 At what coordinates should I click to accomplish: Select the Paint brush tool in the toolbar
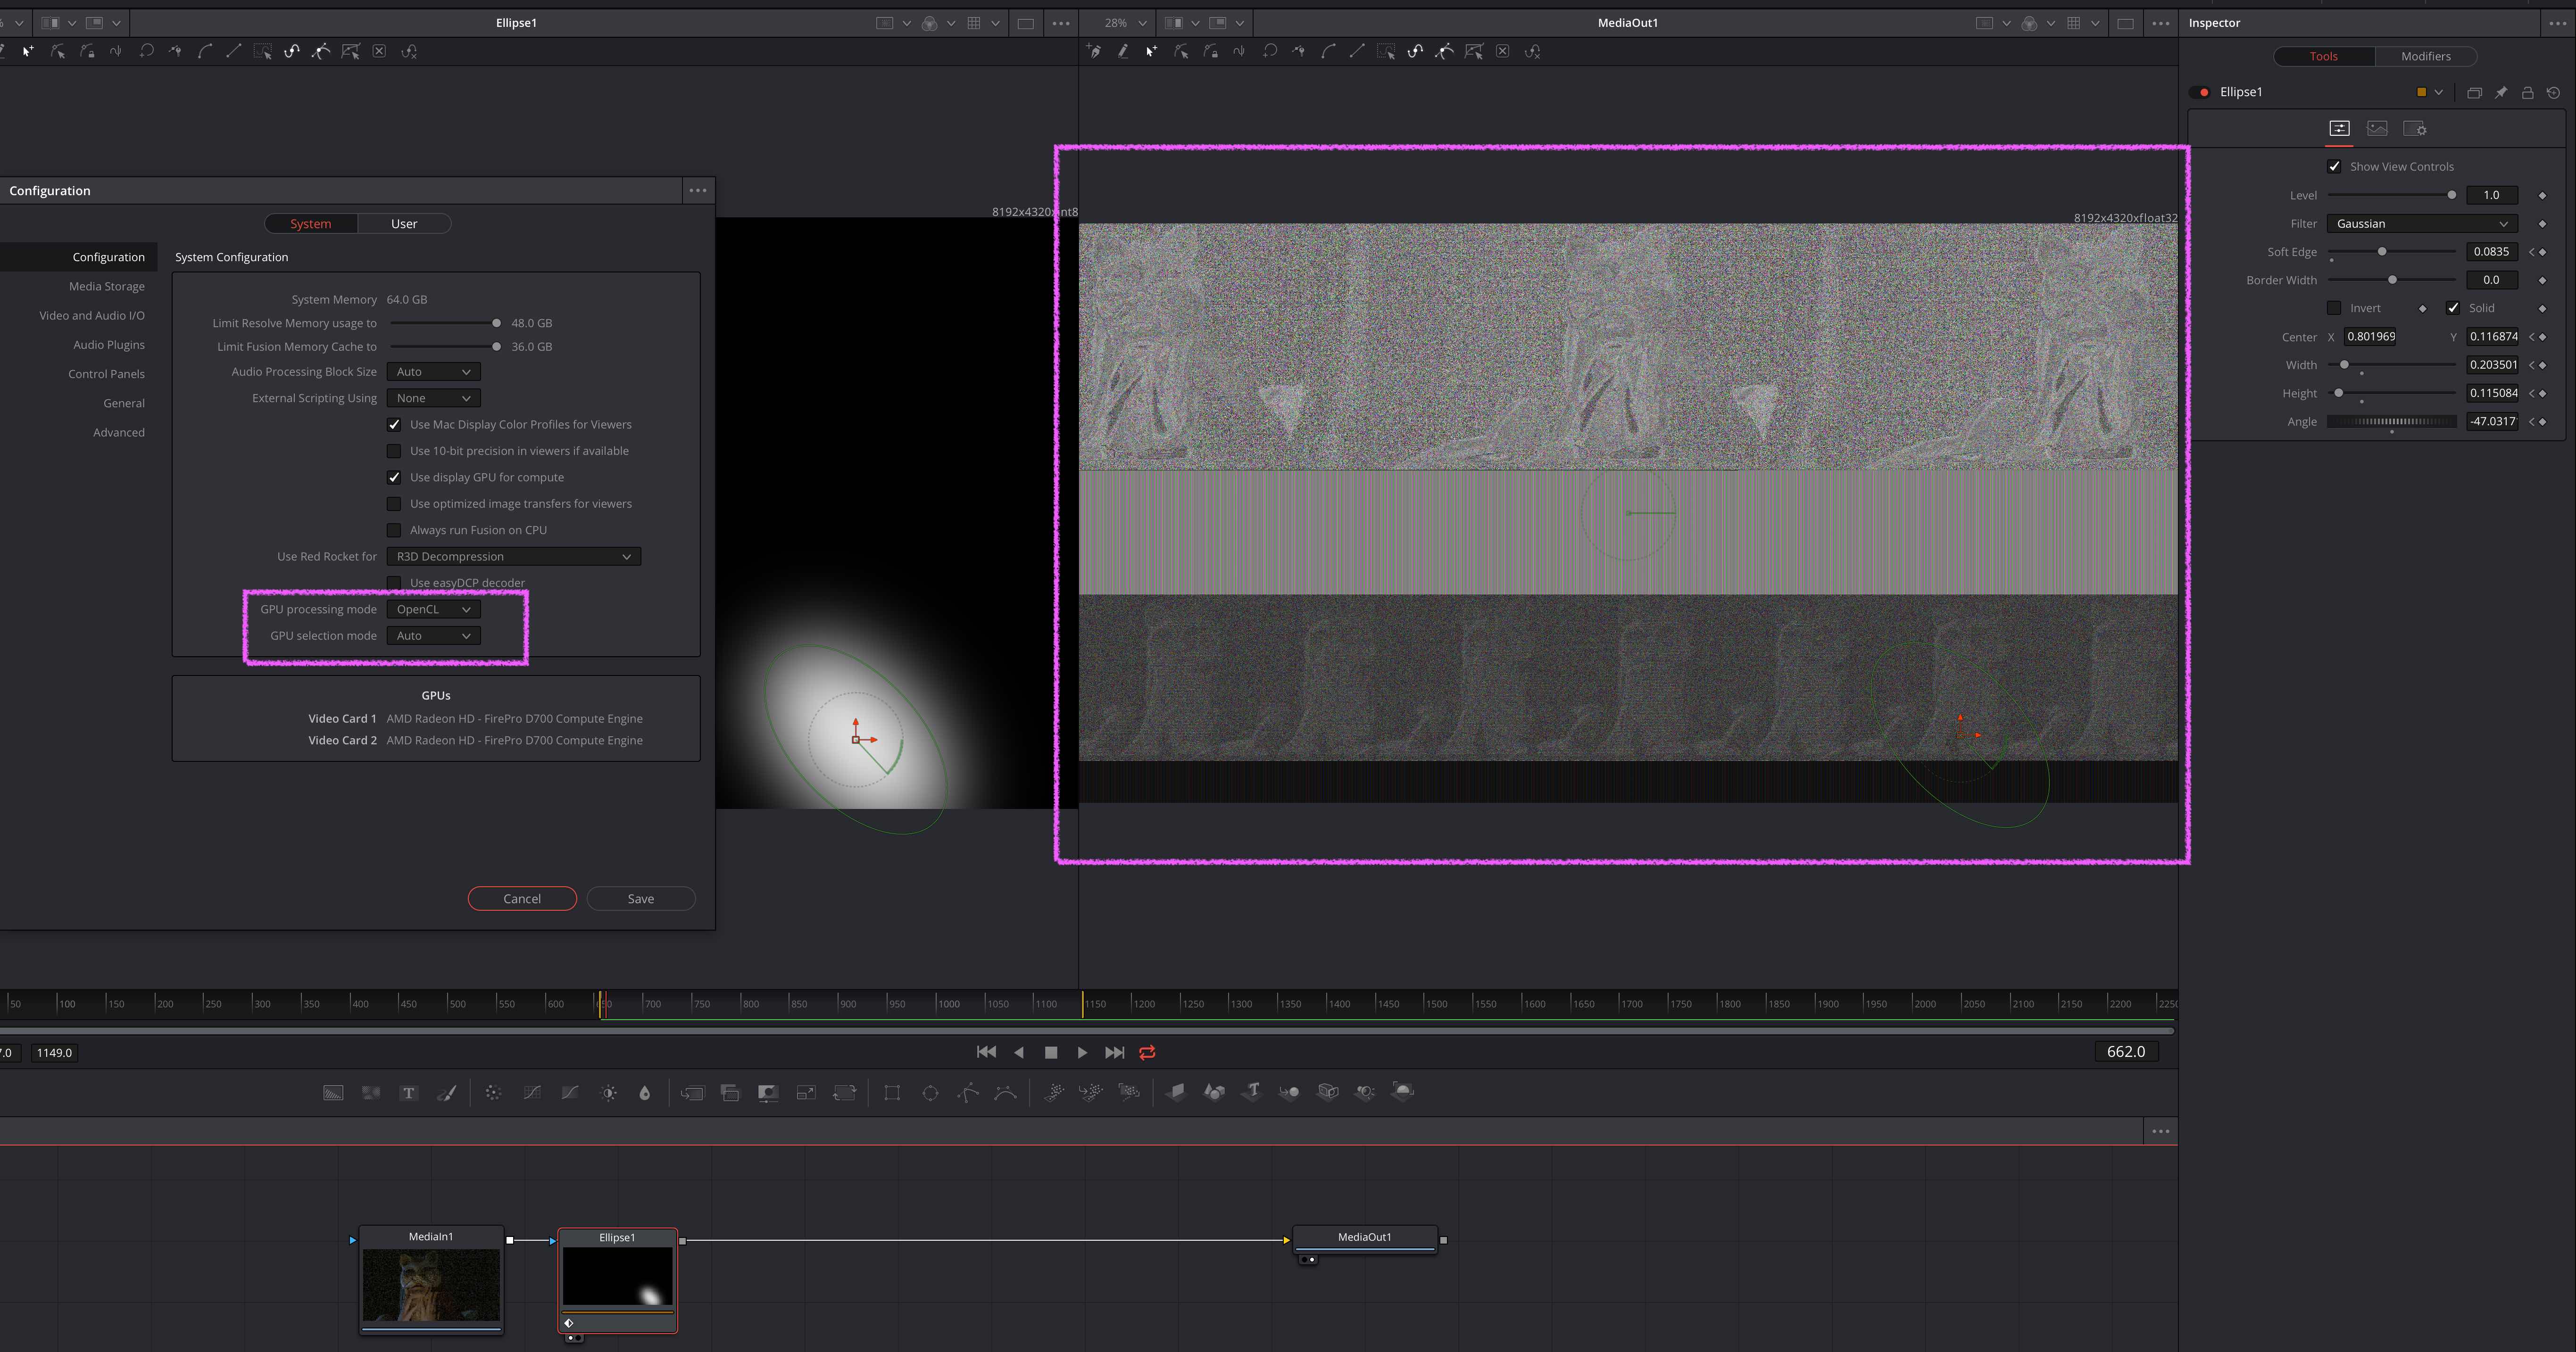point(447,1092)
